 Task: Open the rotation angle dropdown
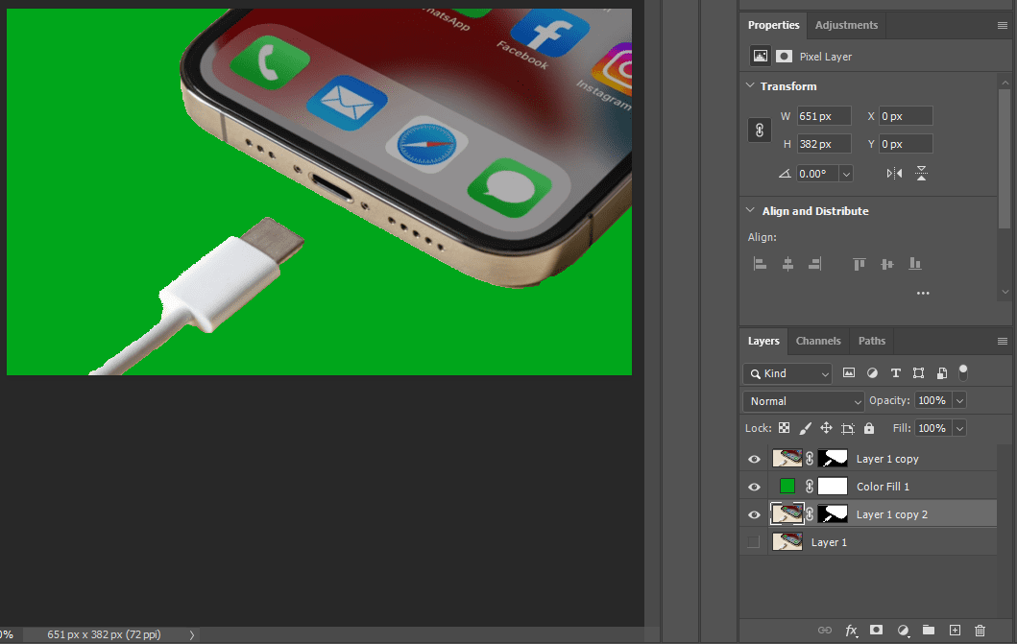(846, 174)
